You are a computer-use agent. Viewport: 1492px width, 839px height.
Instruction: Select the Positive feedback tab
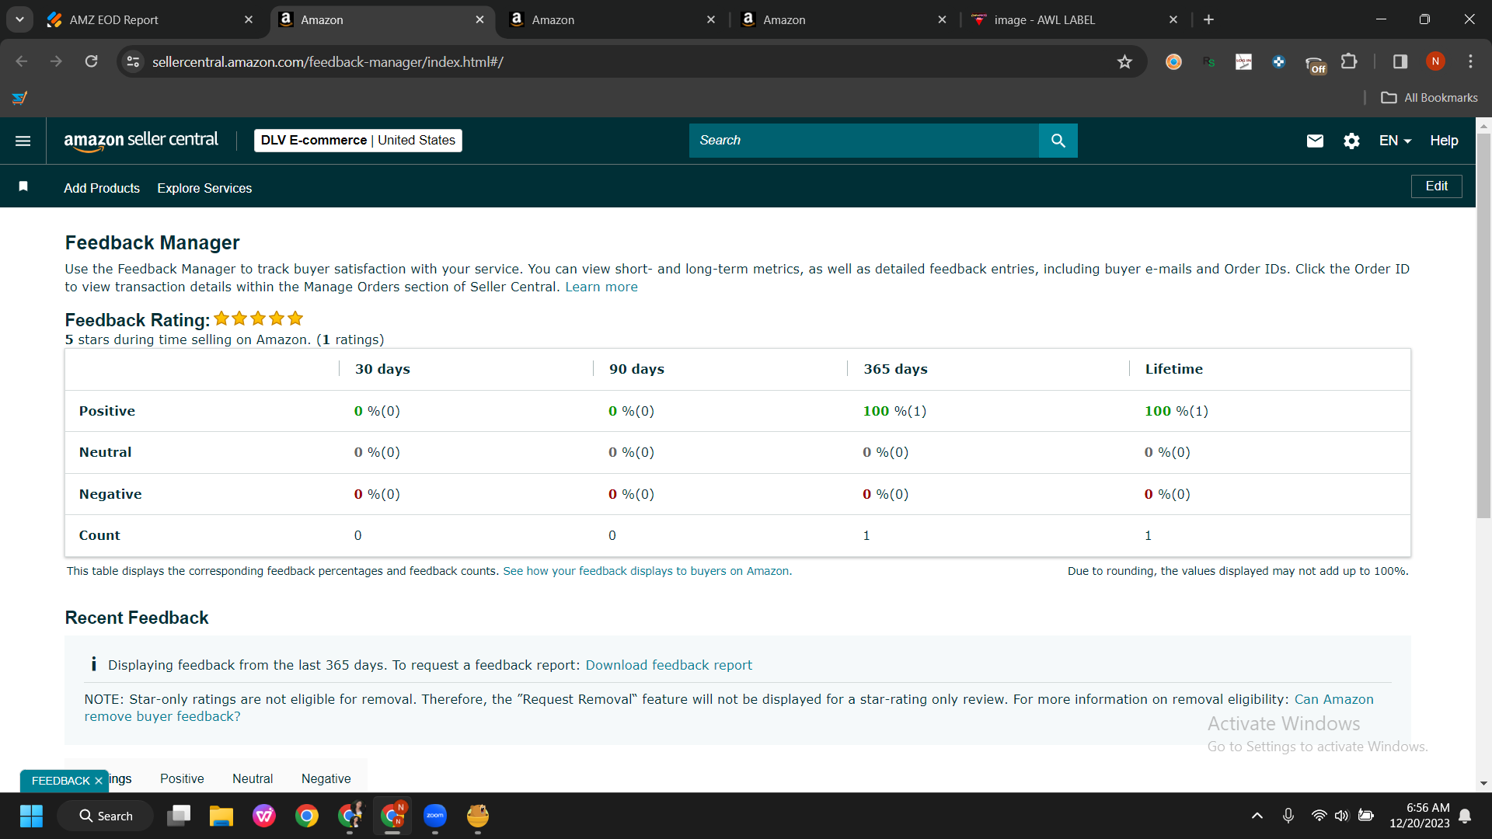coord(182,778)
